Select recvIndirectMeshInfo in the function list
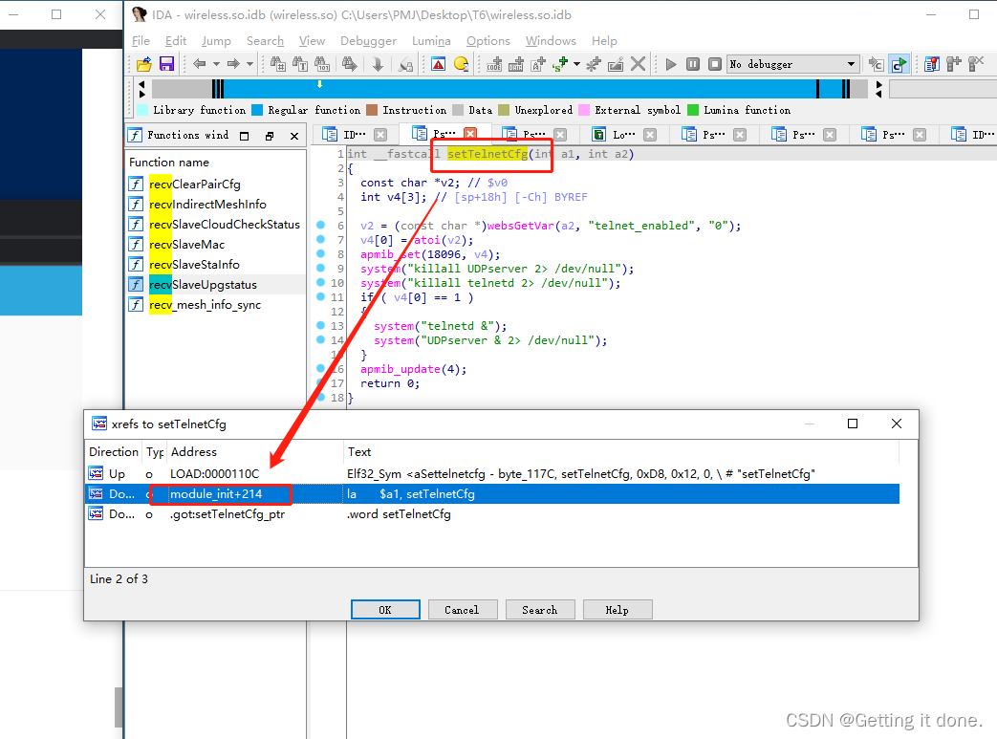 (219, 205)
